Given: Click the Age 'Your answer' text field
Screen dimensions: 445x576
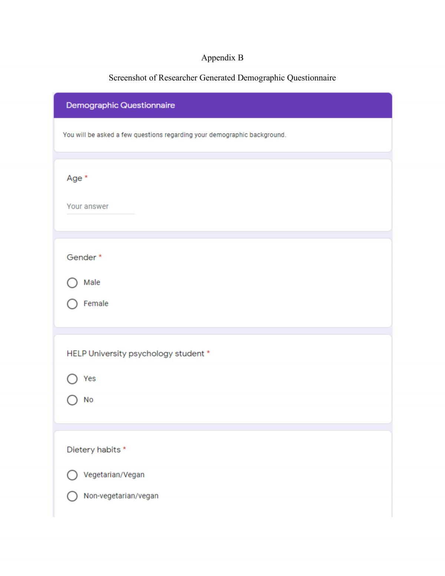Looking at the screenshot, I should pos(100,207).
